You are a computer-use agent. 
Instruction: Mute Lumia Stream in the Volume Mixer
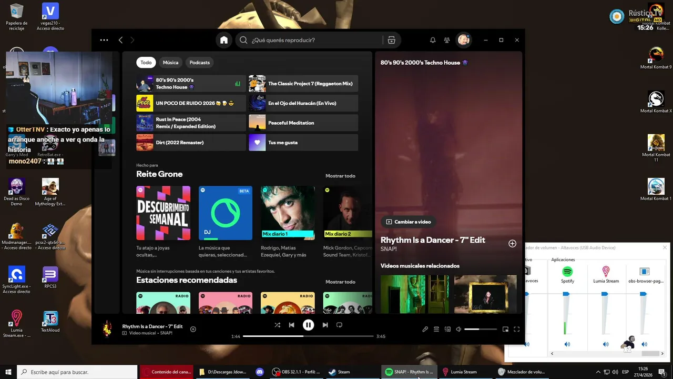(606, 344)
